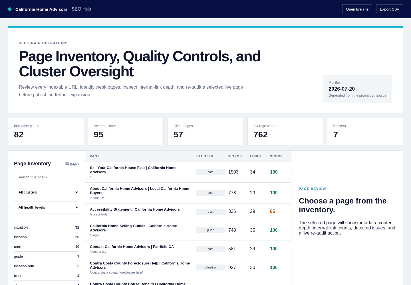Screen dimensions: 411x285
Task: Focus the Search title or URL field
Action: (47, 177)
